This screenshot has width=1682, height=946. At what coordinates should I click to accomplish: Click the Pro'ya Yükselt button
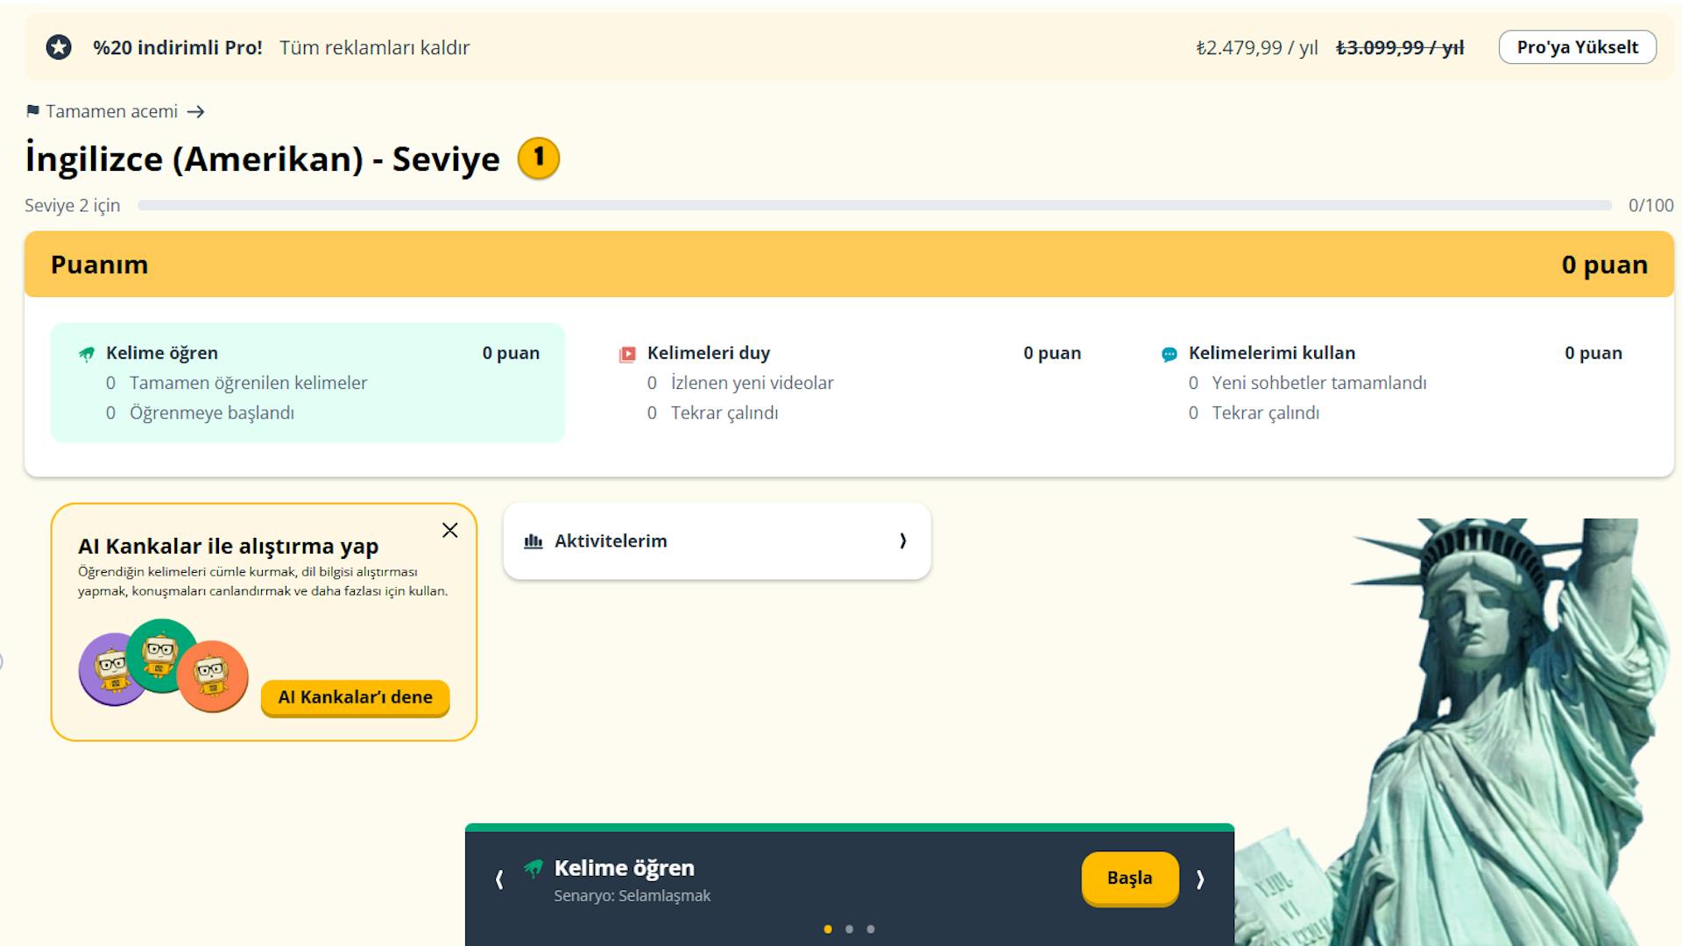pyautogui.click(x=1577, y=46)
